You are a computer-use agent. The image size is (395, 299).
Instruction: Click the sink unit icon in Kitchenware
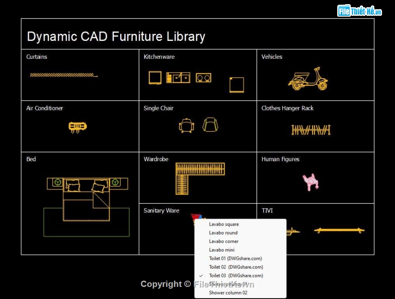pyautogui.click(x=178, y=77)
